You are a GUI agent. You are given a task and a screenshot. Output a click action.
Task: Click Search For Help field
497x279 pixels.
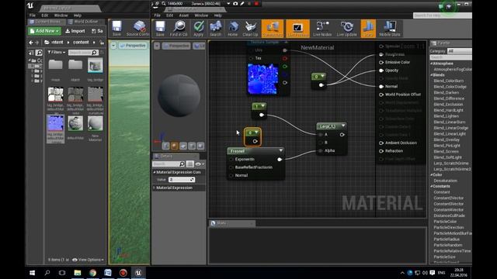click(442, 15)
